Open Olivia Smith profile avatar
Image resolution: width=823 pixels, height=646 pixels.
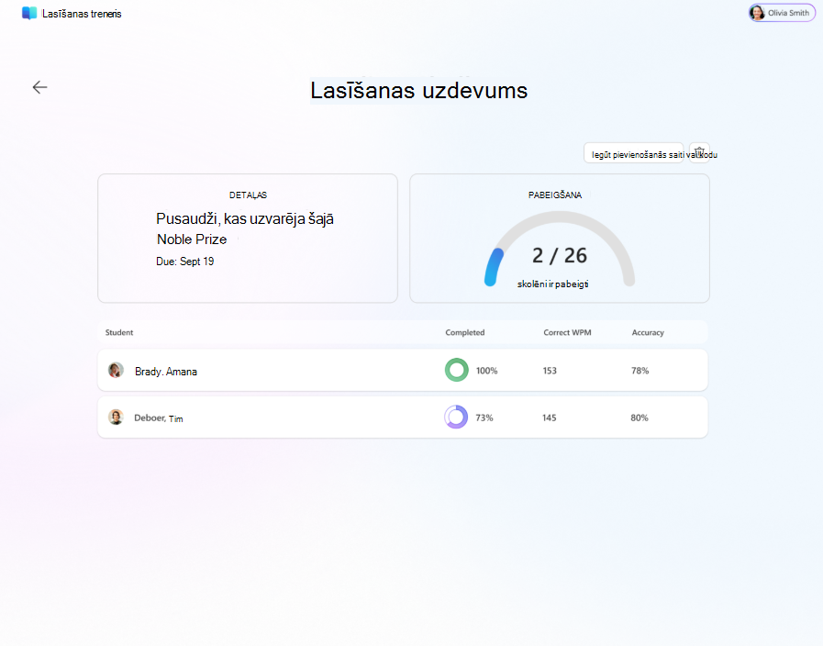(757, 13)
